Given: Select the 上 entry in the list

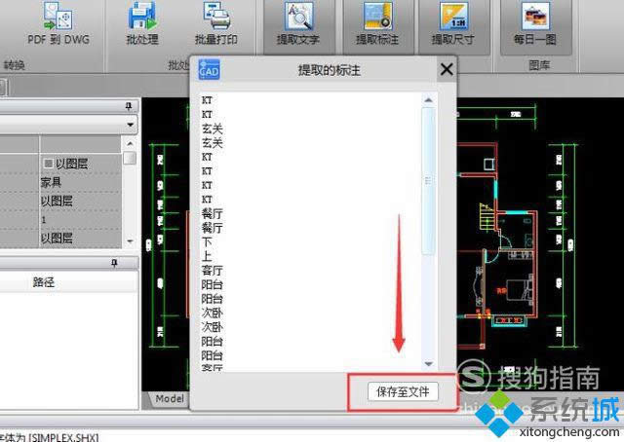Looking at the screenshot, I should (x=207, y=256).
